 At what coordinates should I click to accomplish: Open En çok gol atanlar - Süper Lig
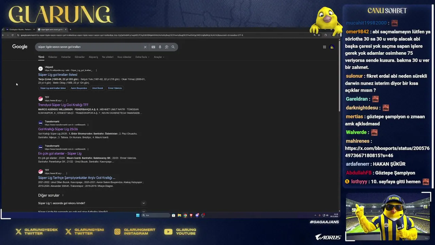pyautogui.click(x=59, y=153)
